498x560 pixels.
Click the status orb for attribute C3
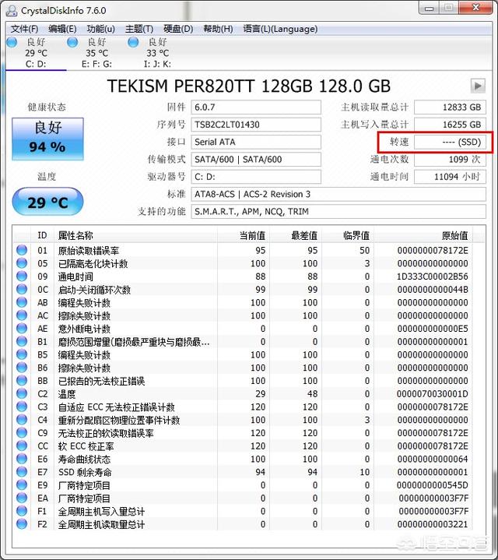tap(22, 407)
